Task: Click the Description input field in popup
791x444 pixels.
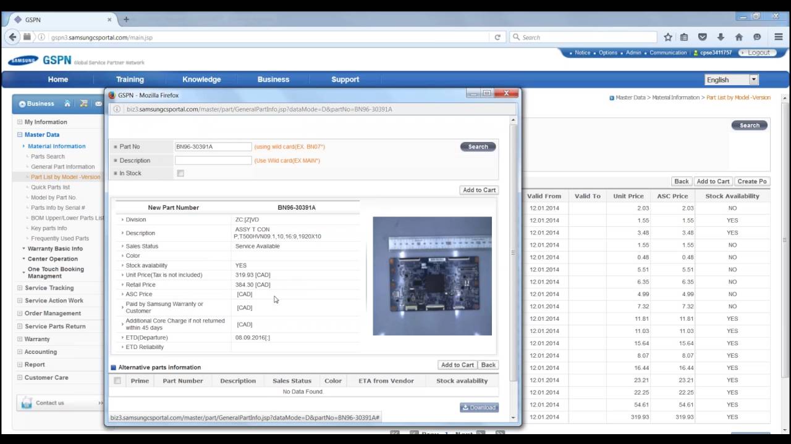Action: coord(213,160)
